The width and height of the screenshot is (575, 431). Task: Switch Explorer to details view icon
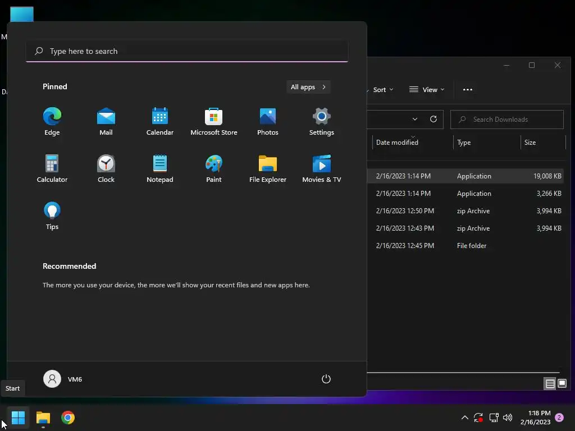tap(550, 384)
